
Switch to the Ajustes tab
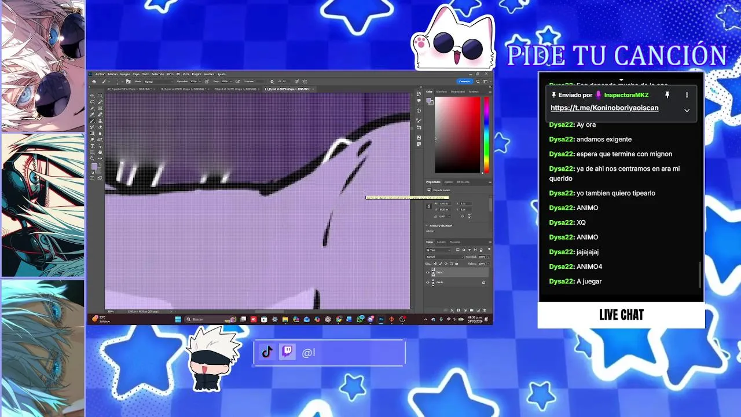tap(448, 182)
